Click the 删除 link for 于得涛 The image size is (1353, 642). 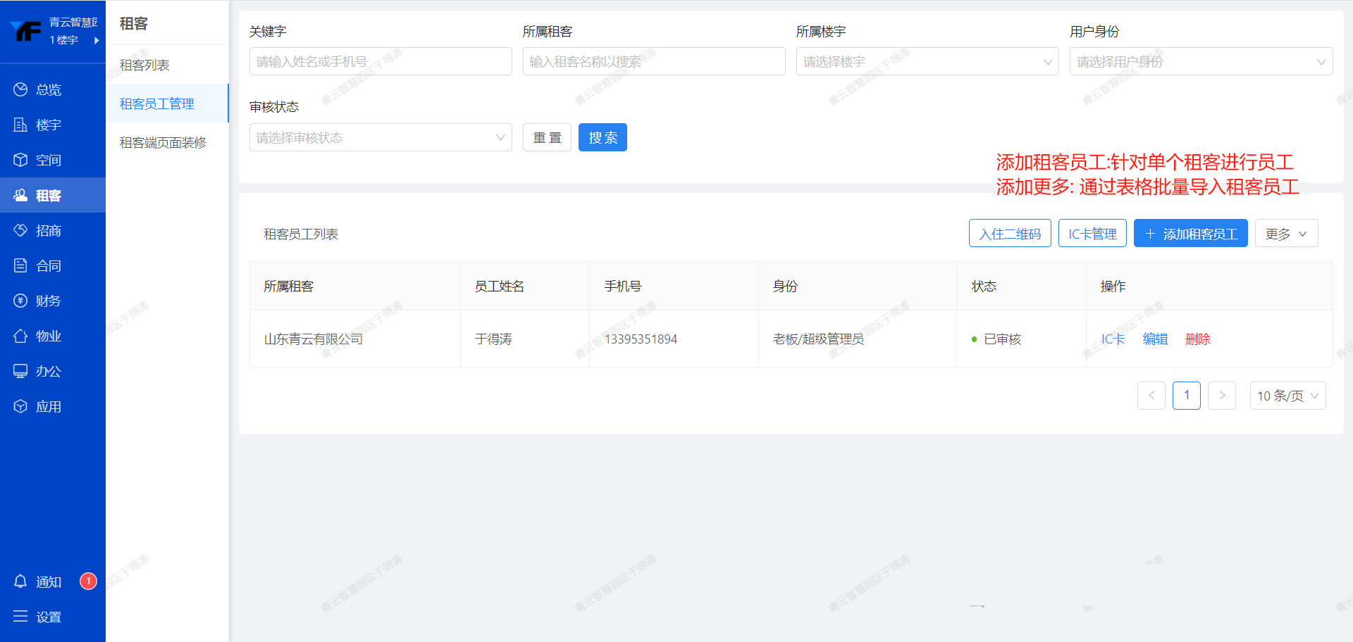pos(1197,339)
